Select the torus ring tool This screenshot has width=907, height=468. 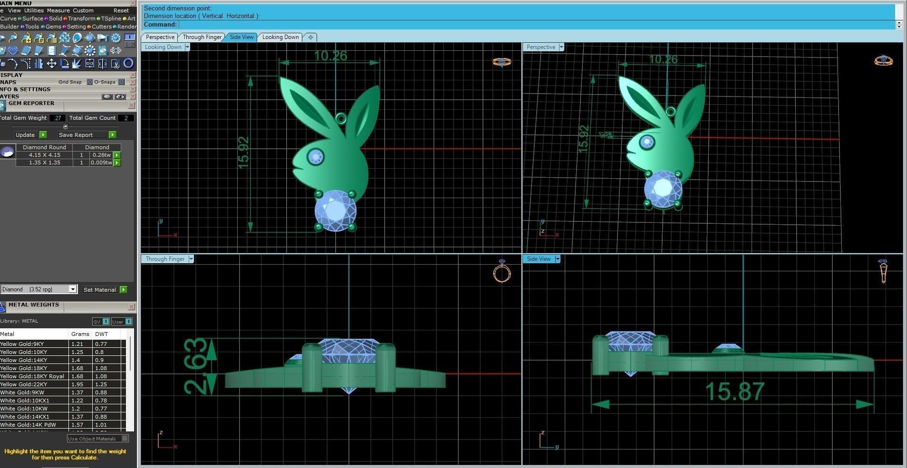(x=128, y=64)
